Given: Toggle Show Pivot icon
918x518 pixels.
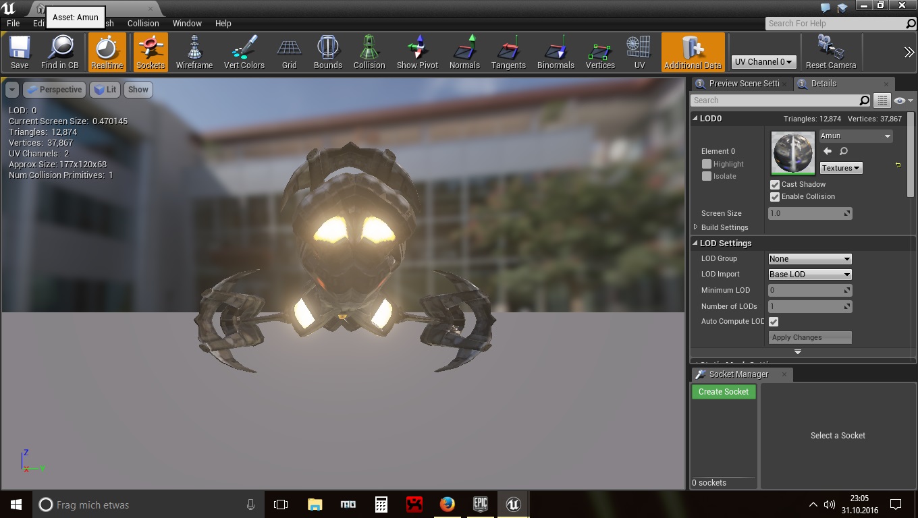Looking at the screenshot, I should 417,52.
